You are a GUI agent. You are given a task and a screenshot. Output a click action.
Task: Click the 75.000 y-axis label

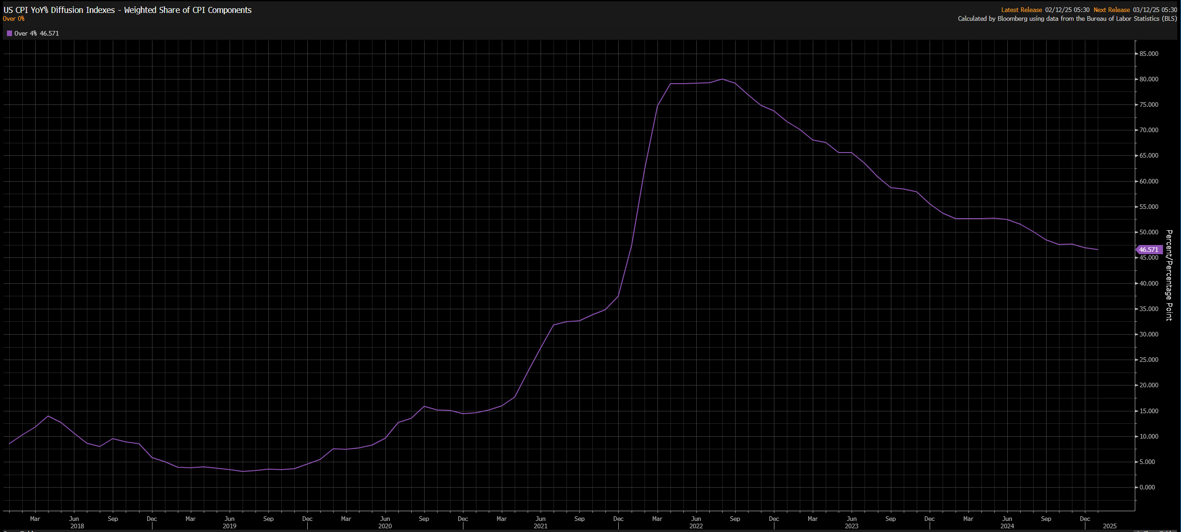click(x=1149, y=105)
